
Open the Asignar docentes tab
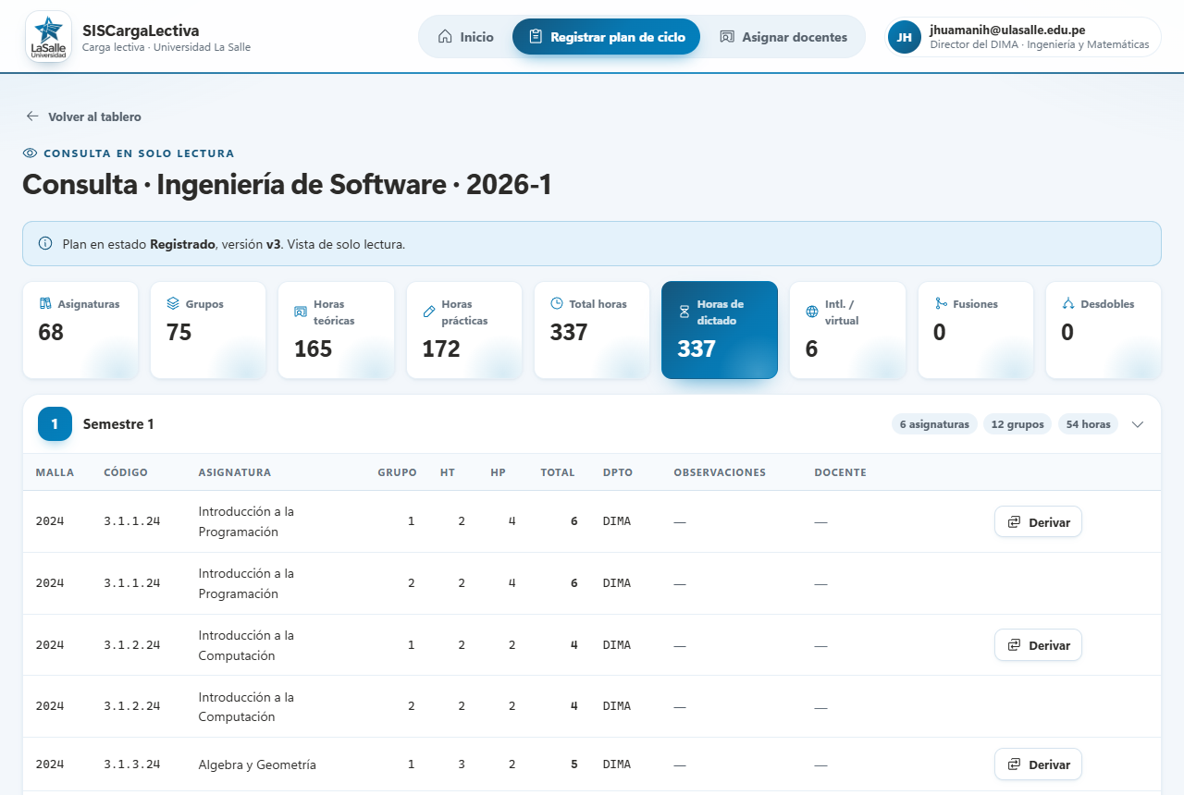783,37
